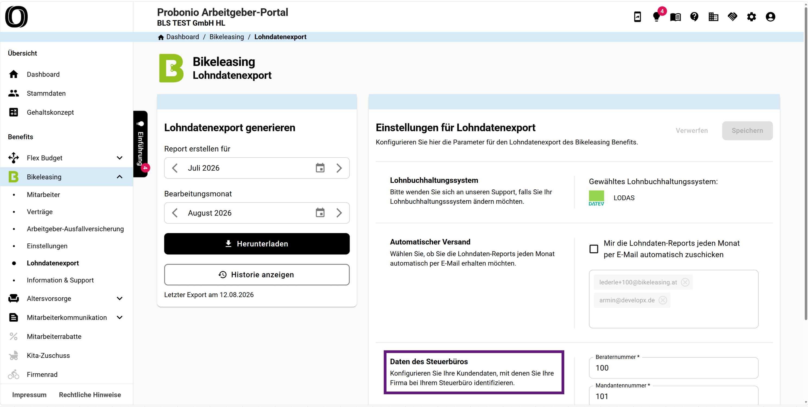Click Historie anzeigen button
Viewport: 808px width, 407px height.
coord(256,274)
